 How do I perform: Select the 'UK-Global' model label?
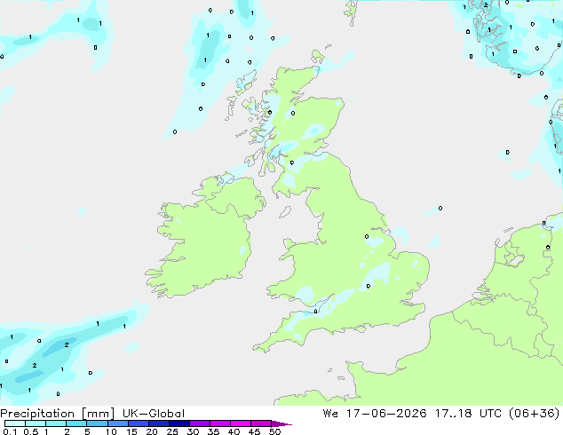(x=154, y=414)
